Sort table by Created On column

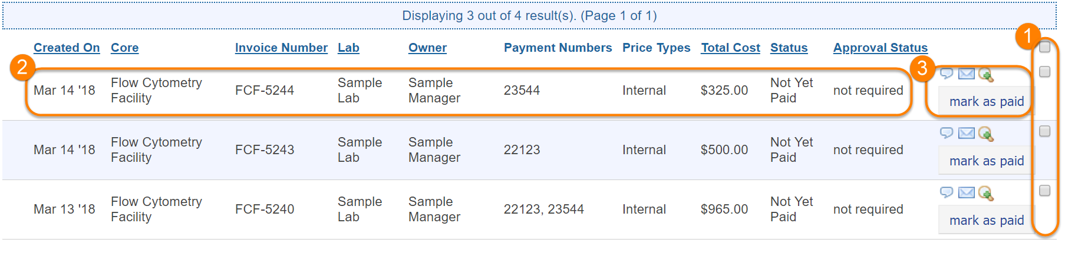pos(67,48)
